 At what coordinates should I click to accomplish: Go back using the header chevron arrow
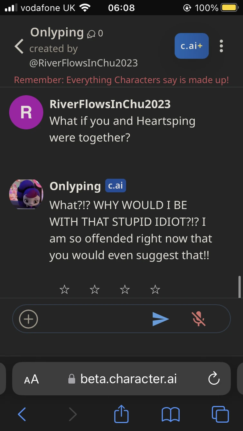click(x=19, y=47)
